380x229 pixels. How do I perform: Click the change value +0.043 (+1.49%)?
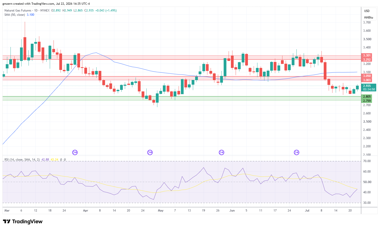(106, 10)
